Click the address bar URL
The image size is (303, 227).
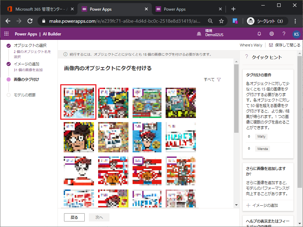tap(125, 21)
